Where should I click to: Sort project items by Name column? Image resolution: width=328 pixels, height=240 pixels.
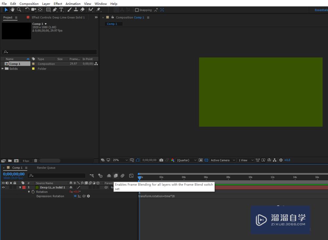point(10,59)
